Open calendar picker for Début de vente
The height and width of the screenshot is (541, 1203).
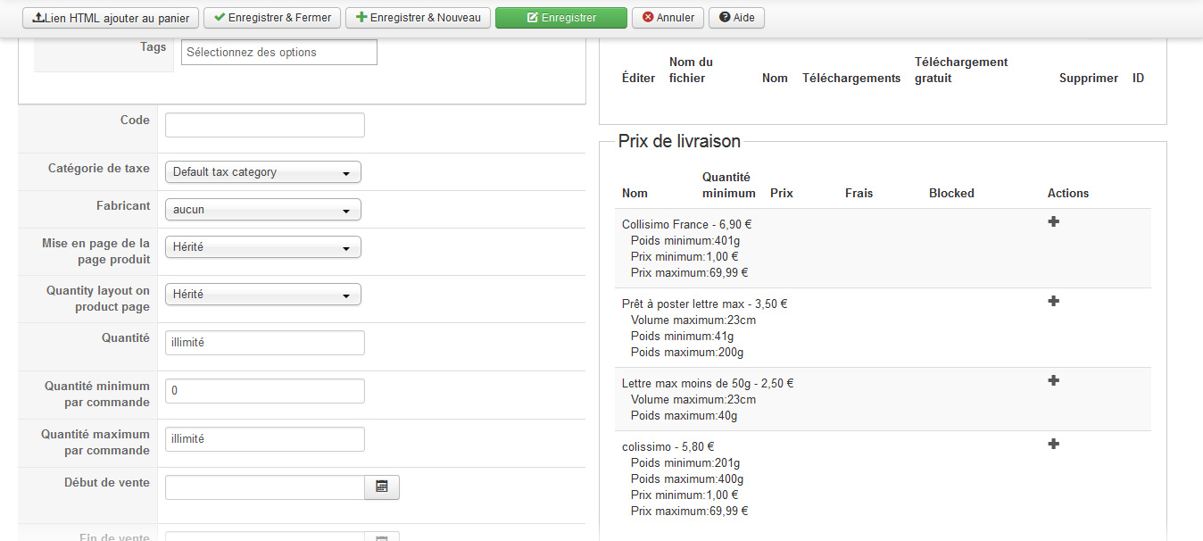(382, 487)
